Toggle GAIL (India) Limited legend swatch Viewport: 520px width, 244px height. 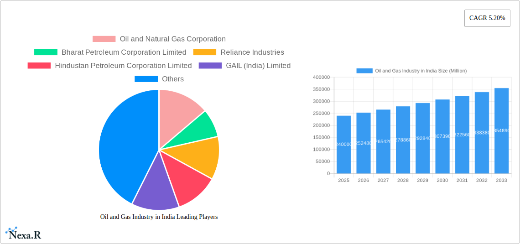(210, 65)
